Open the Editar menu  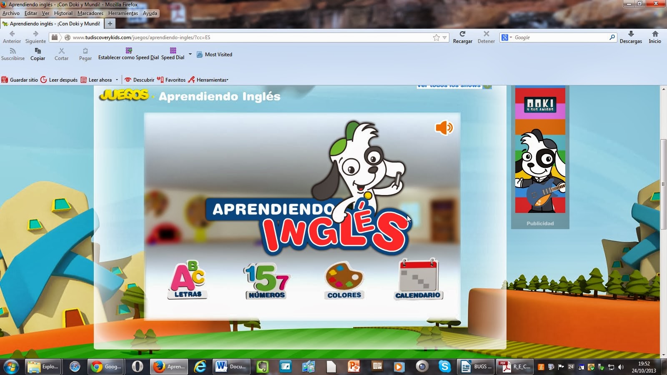click(31, 13)
